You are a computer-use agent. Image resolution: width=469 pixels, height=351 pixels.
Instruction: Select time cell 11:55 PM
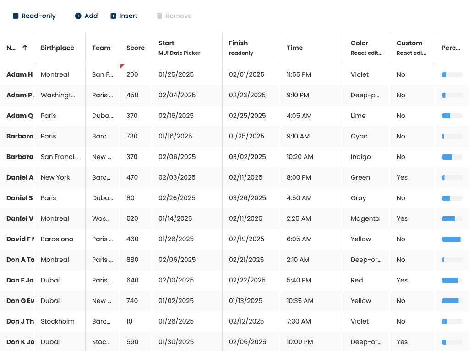tap(299, 74)
